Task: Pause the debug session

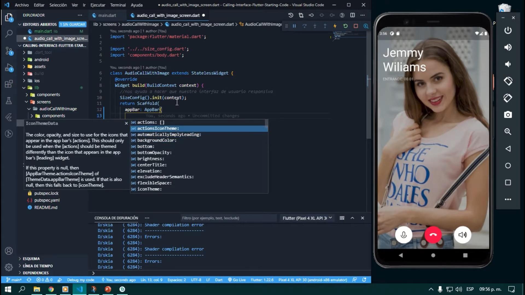Action: click(x=294, y=26)
